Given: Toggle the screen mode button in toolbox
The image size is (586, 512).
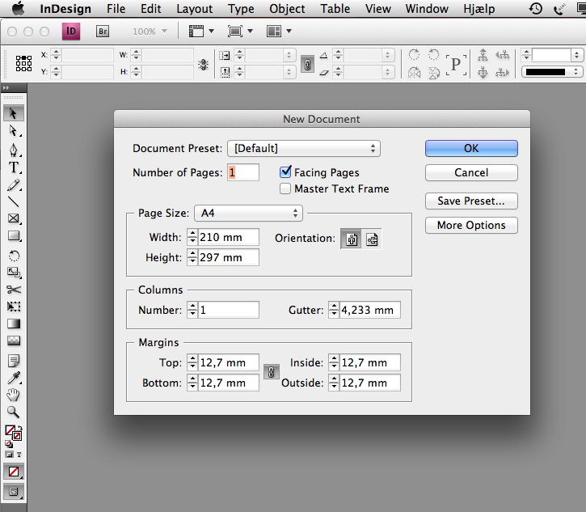Looking at the screenshot, I should point(14,492).
